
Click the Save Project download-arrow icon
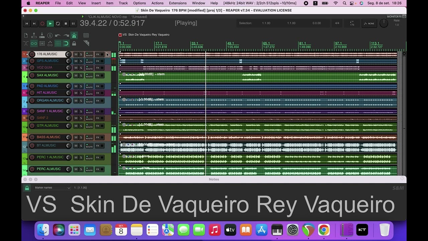click(42, 35)
